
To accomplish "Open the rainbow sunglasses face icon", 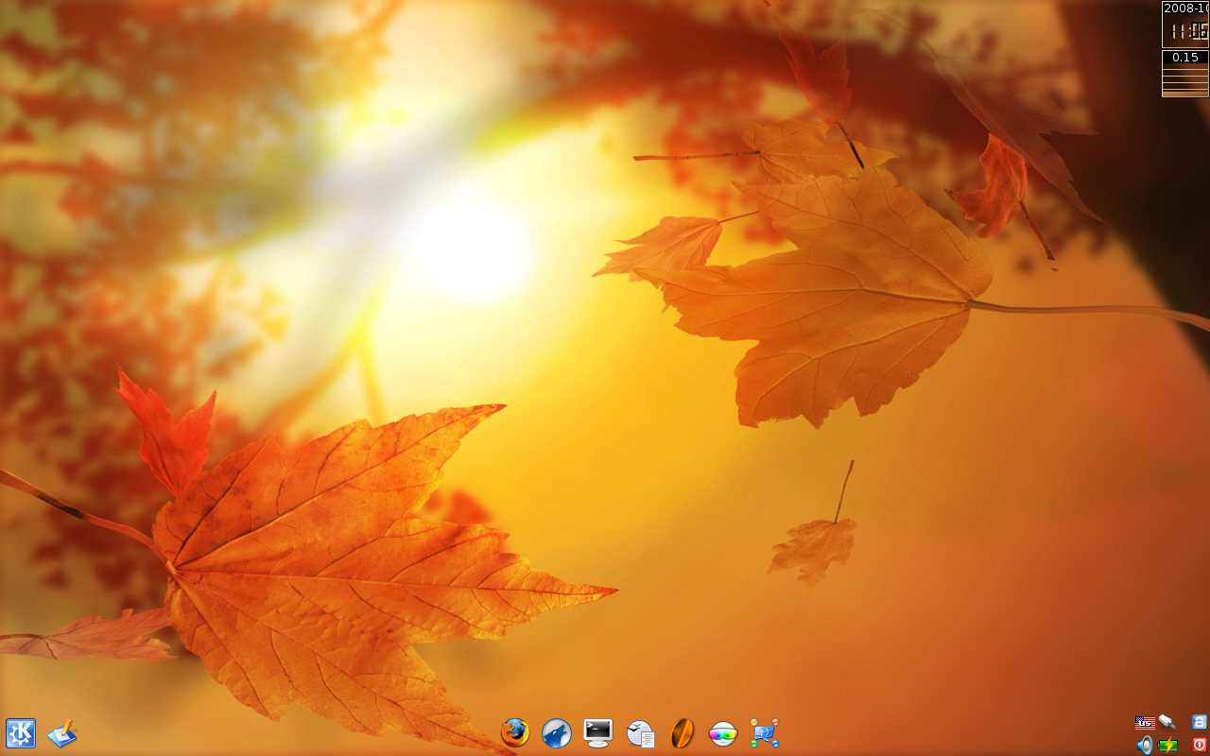I will (x=723, y=733).
